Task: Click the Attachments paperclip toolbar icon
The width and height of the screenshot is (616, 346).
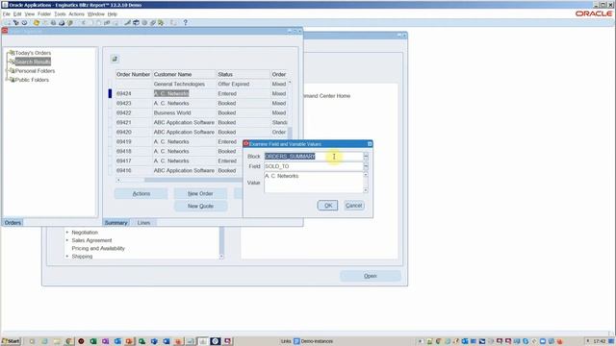Action: coord(152,23)
